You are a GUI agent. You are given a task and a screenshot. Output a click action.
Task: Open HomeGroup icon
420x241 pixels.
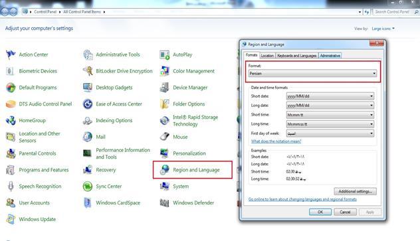pos(11,120)
